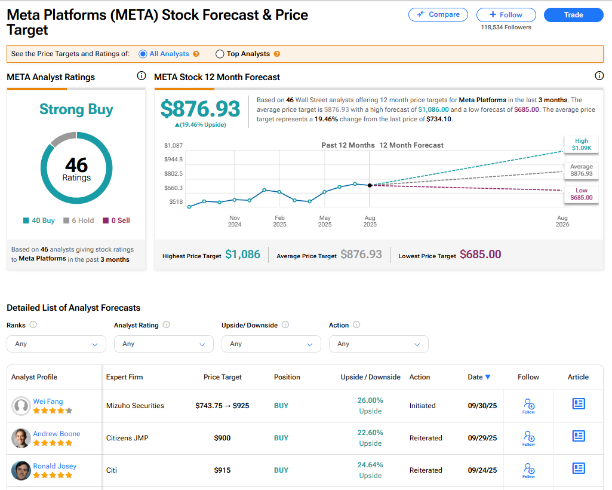Click info icon beside 12 Month Forecast
The height and width of the screenshot is (490, 612).
[x=599, y=76]
